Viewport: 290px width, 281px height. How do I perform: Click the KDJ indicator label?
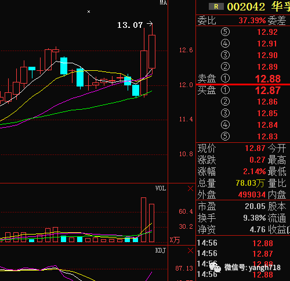click(161, 251)
